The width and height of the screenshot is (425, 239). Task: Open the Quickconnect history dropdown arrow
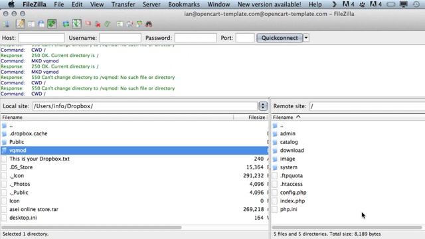click(306, 38)
